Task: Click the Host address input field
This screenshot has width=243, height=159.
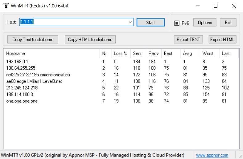Action: [74, 22]
